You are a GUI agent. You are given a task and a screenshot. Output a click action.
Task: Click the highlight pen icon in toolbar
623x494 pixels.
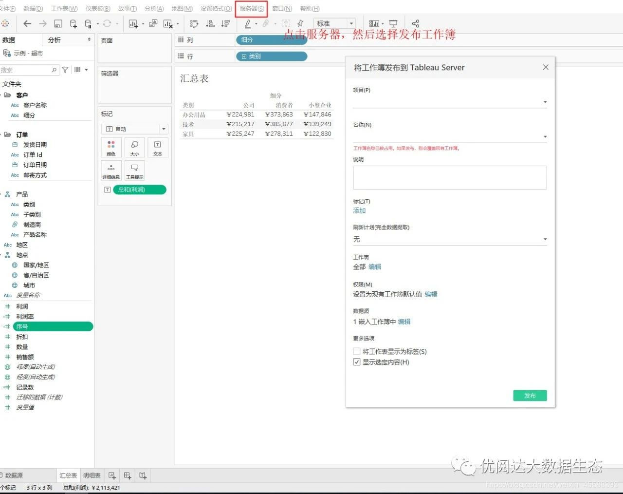[x=248, y=23]
